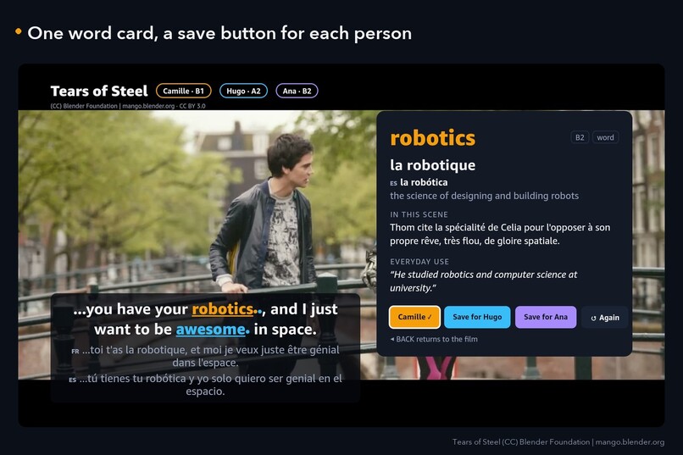Click the IN THIS SCENE heading

click(419, 214)
